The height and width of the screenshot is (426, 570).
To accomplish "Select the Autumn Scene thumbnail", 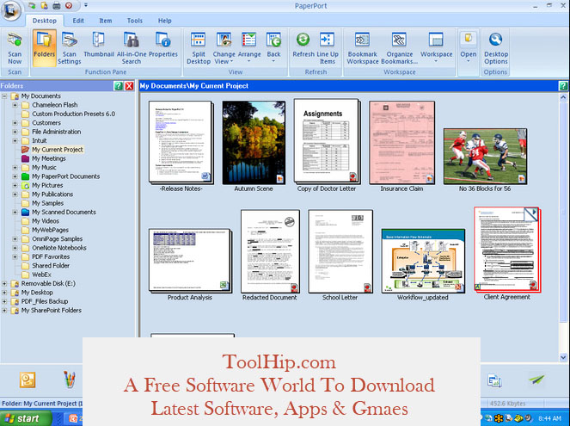I will pos(254,142).
